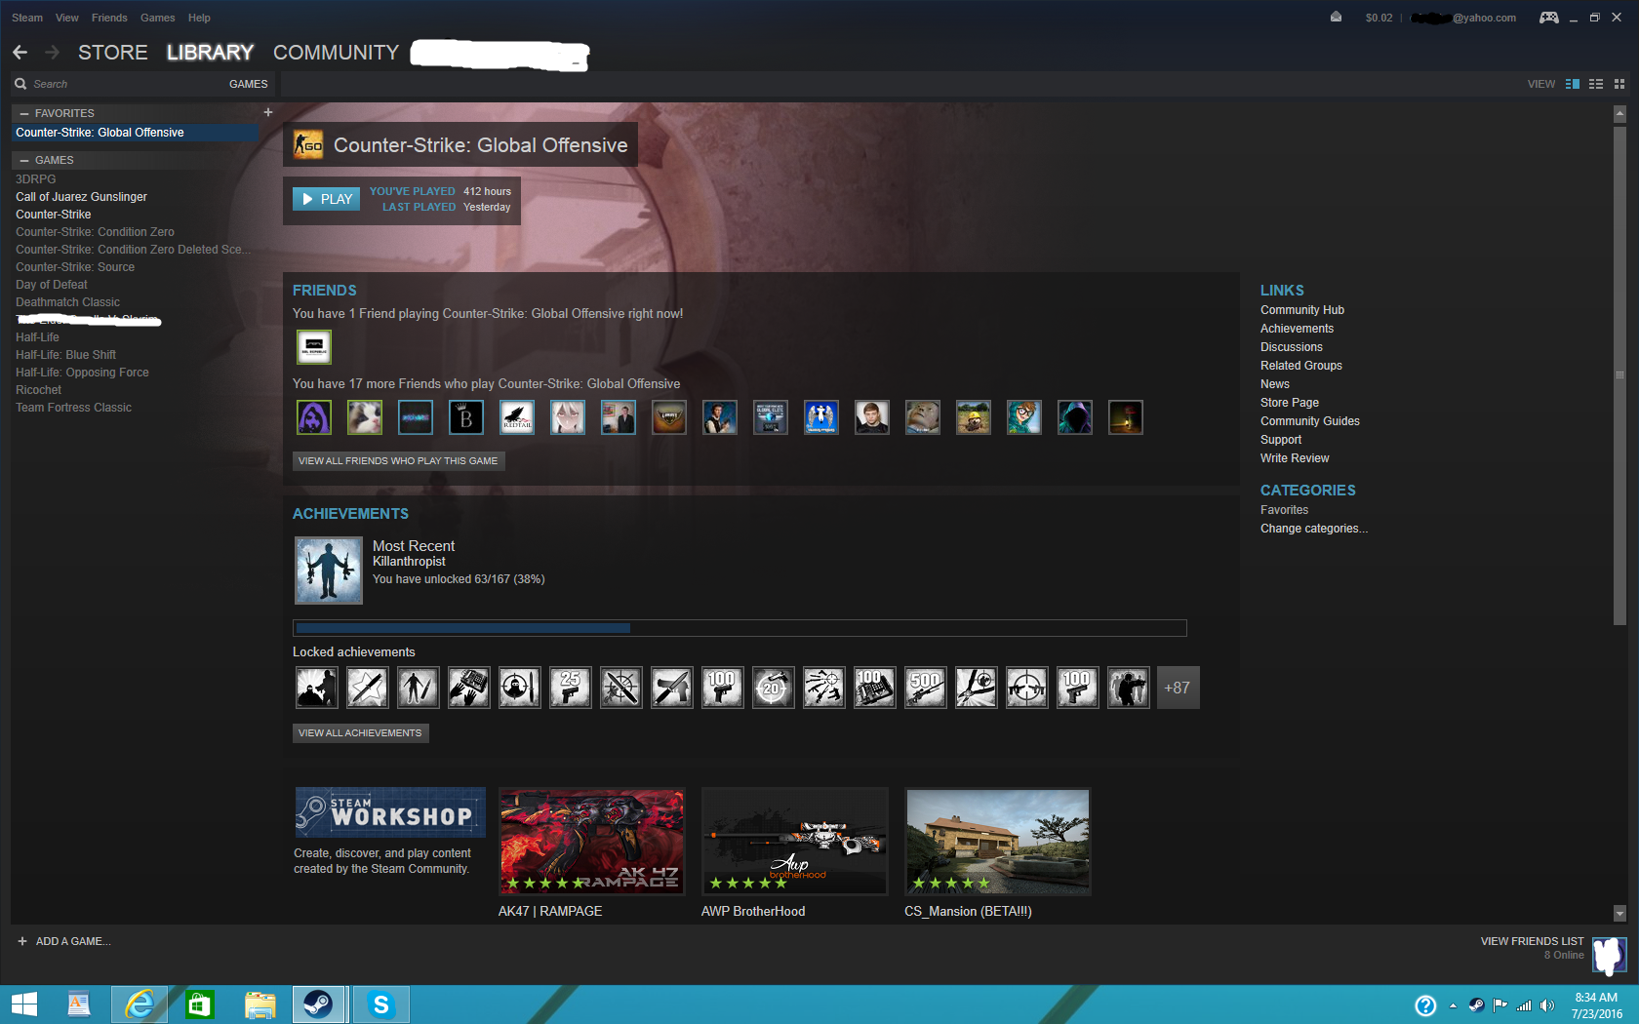The height and width of the screenshot is (1024, 1639).
Task: Open the Steam menu
Action: [27, 18]
